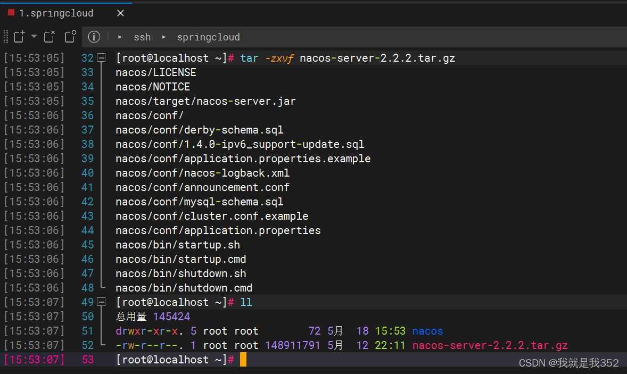
Task: Click the nacos/conf/ output line
Action: tap(150, 116)
